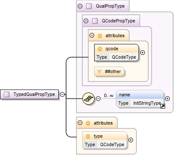Viewport: 174px width, 155px height.
Task: Click attributes label in QCodePropType
Action: click(115, 35)
